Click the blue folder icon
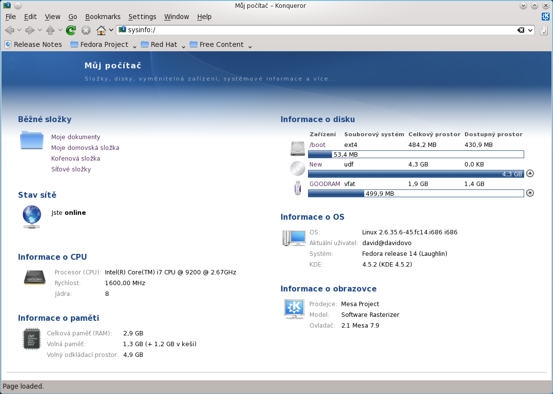The image size is (553, 394). click(32, 140)
